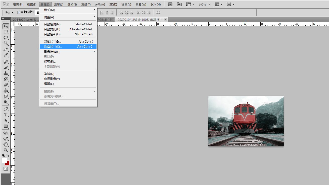The image size is (329, 185).
Task: Toggle the 自動選取 checkbox
Action: coord(19,12)
